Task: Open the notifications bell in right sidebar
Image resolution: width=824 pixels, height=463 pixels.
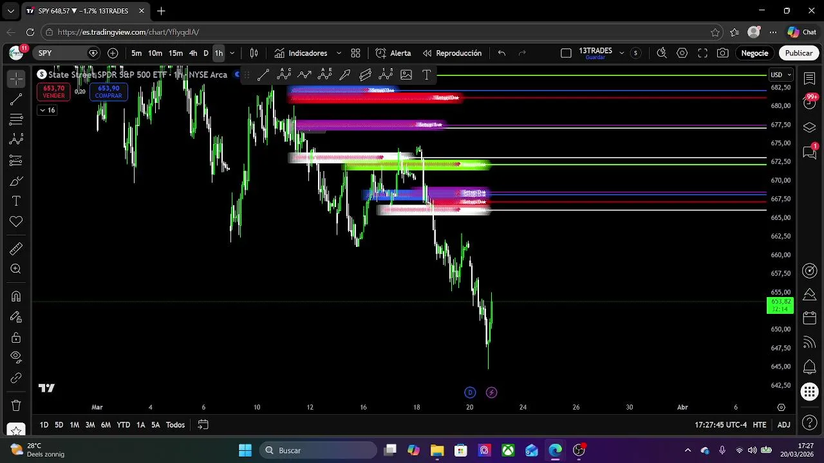Action: [x=810, y=367]
